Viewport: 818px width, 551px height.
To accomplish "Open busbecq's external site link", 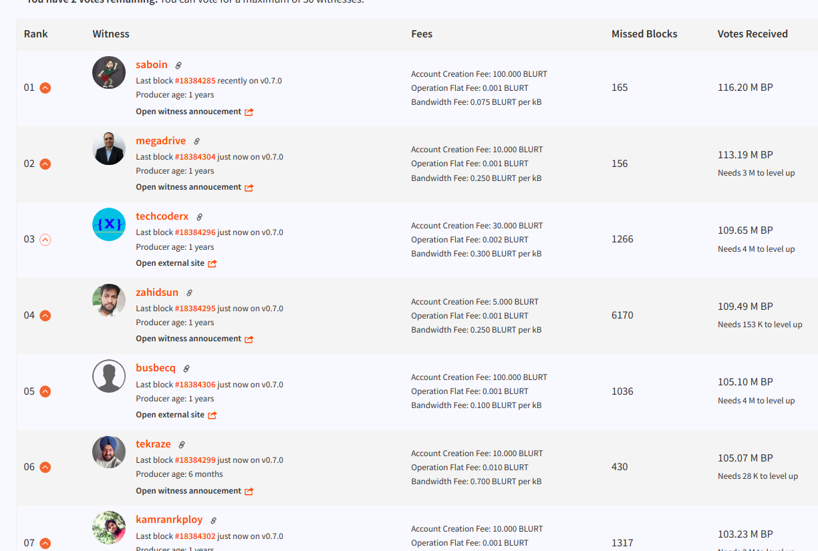I will tap(170, 415).
